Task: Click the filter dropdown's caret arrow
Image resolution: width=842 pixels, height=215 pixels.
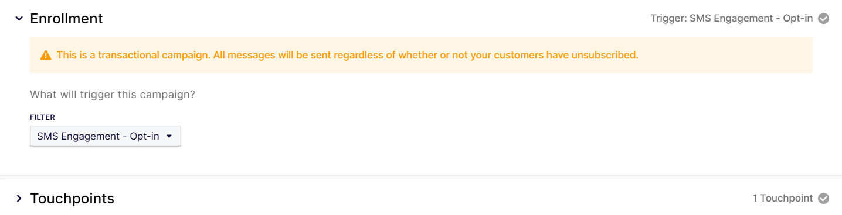Action: (x=169, y=136)
